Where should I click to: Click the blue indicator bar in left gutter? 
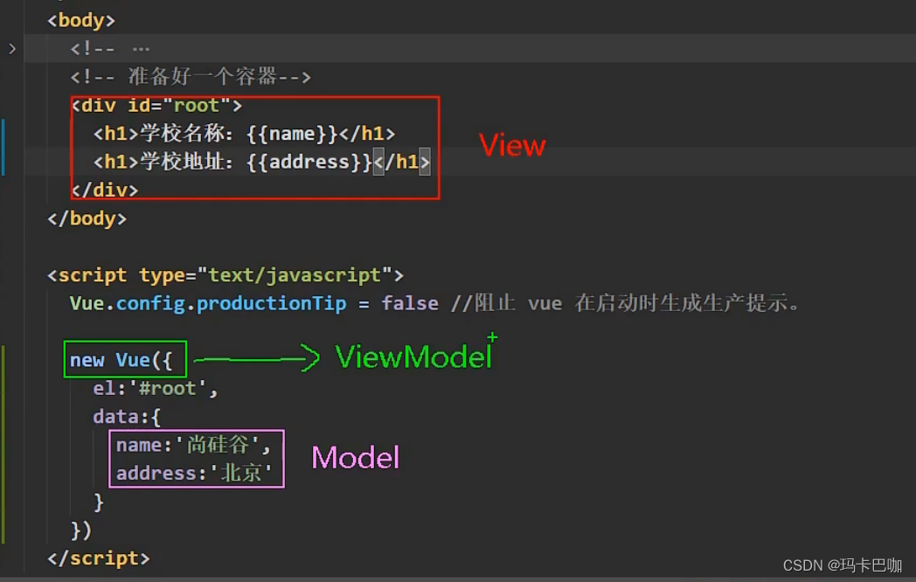pyautogui.click(x=3, y=145)
